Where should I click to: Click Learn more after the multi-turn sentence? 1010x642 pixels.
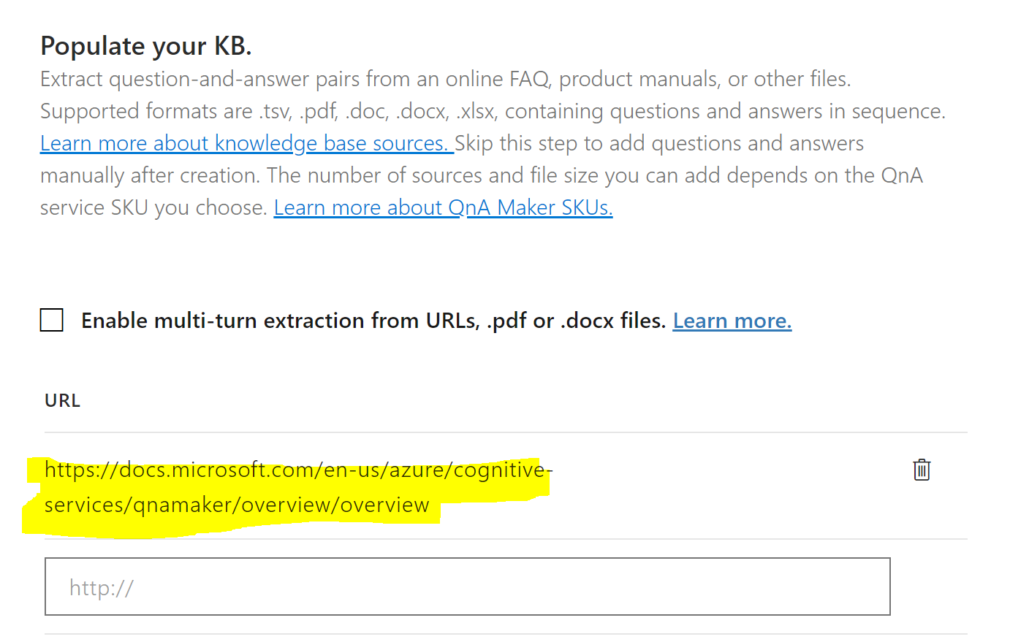tap(732, 320)
